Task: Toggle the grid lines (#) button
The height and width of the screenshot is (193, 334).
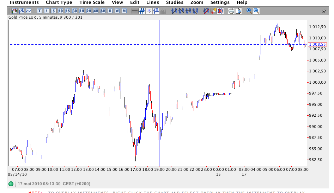Action: pyautogui.click(x=142, y=11)
